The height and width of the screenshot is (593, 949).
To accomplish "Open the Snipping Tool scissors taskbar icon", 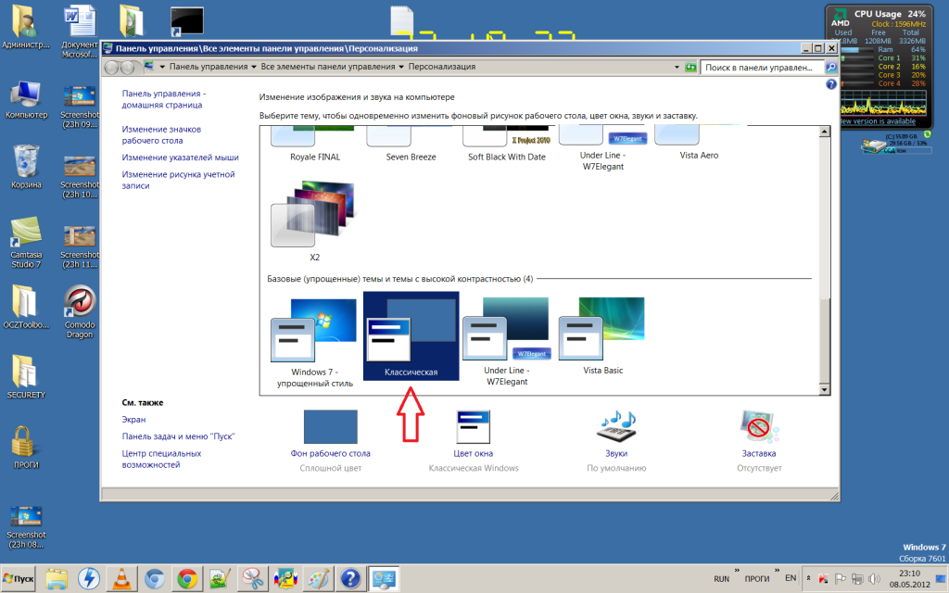I will 252,579.
